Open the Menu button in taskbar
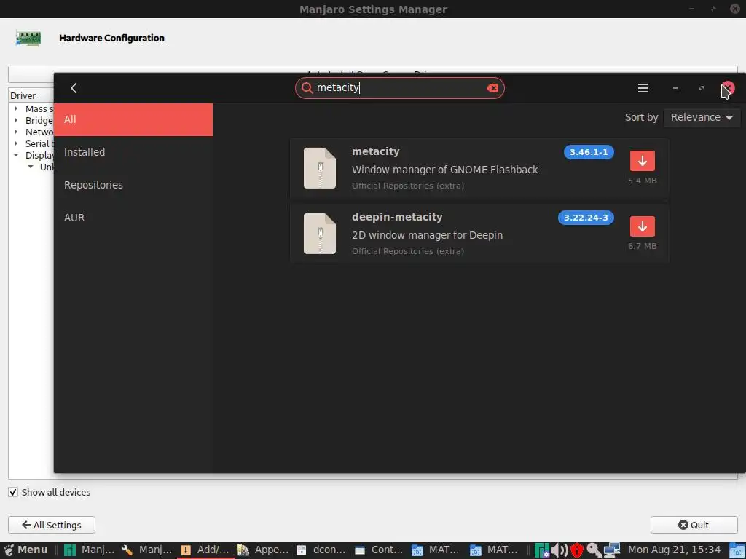Image resolution: width=746 pixels, height=559 pixels. point(27,550)
